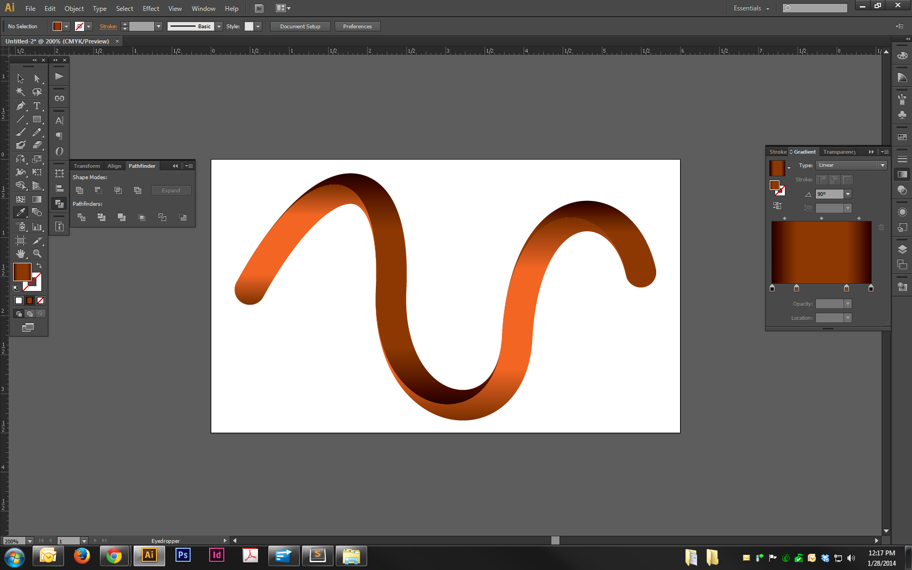Select the Eraser tool

(x=37, y=145)
